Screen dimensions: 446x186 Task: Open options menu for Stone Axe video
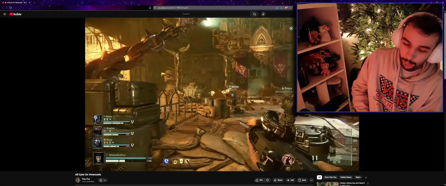pyautogui.click(x=368, y=183)
